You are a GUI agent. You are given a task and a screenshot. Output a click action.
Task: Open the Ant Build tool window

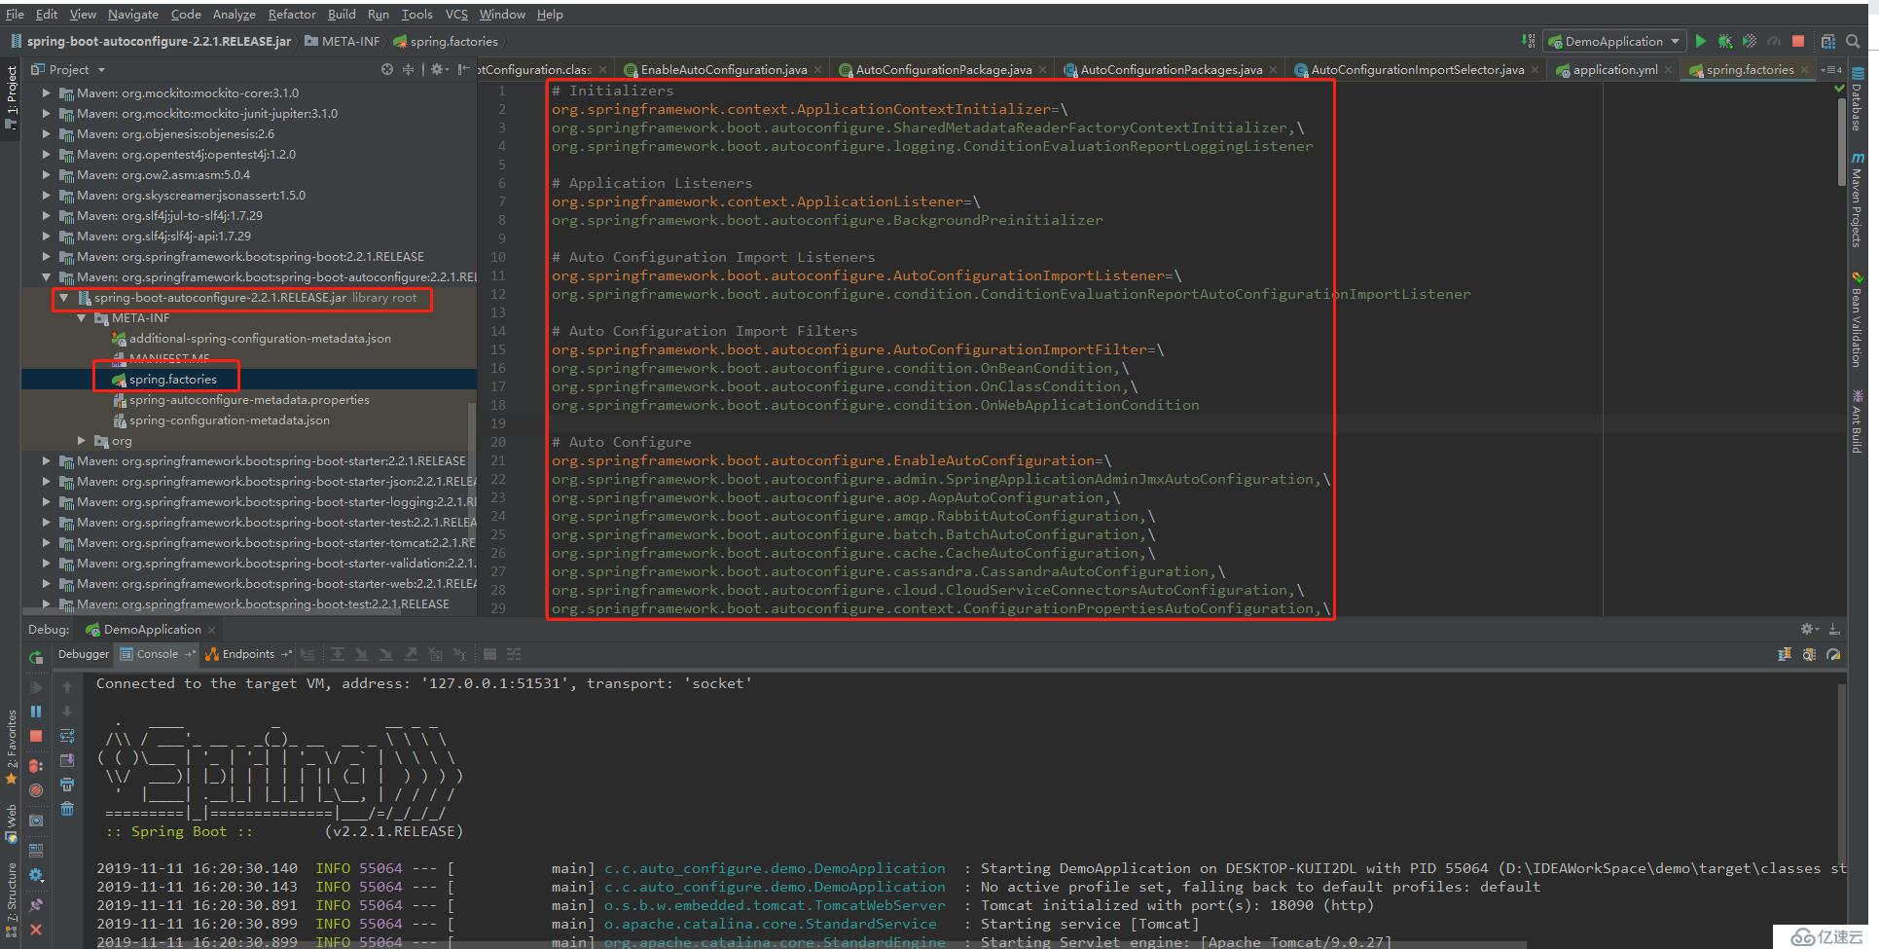click(1858, 421)
